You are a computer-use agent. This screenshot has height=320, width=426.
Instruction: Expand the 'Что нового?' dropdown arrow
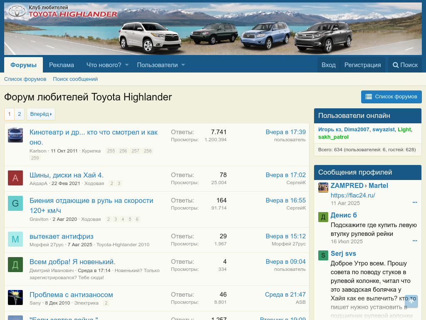127,65
